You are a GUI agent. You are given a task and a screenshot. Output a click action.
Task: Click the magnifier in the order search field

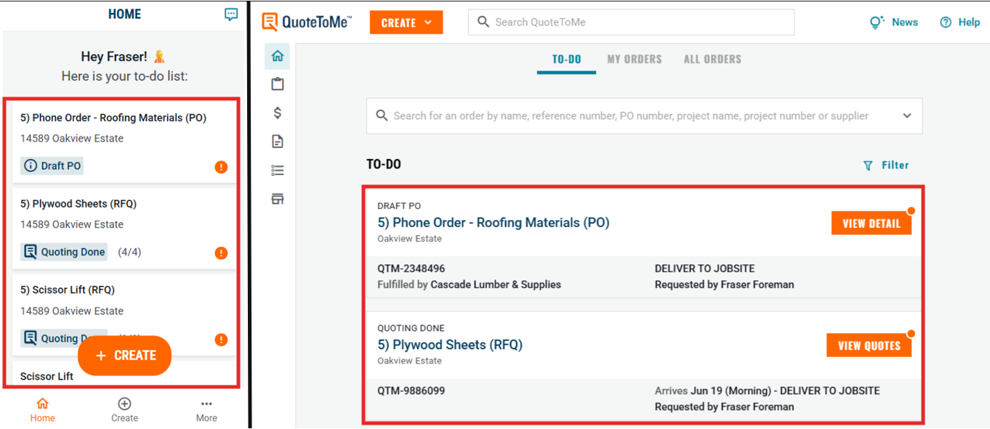(x=382, y=116)
